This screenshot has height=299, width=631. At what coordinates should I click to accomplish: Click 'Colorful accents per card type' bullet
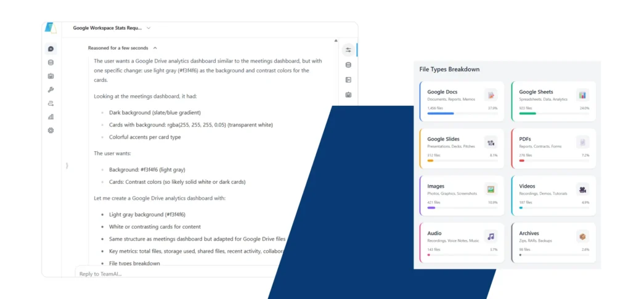click(x=145, y=137)
